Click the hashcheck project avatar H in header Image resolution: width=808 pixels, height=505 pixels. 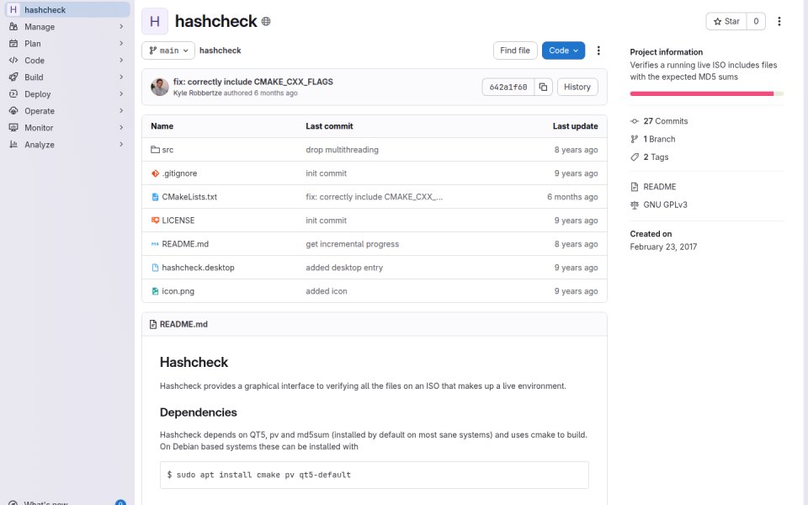point(155,22)
